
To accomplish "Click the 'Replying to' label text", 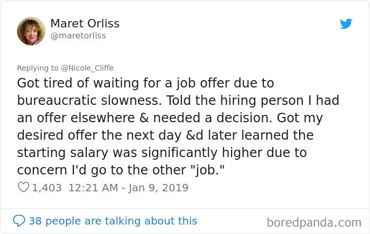I will pos(38,68).
